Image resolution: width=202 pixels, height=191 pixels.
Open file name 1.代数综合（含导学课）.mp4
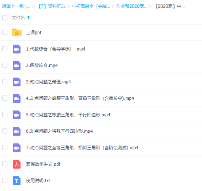click(x=56, y=49)
